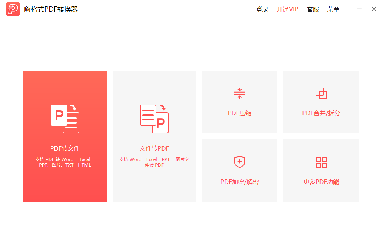Click the supported formats text under PDF转文件

(65, 162)
